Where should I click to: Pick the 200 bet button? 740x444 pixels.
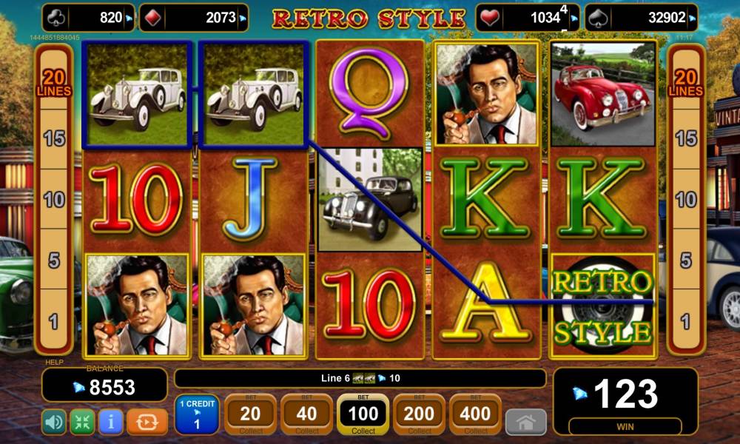coord(419,414)
